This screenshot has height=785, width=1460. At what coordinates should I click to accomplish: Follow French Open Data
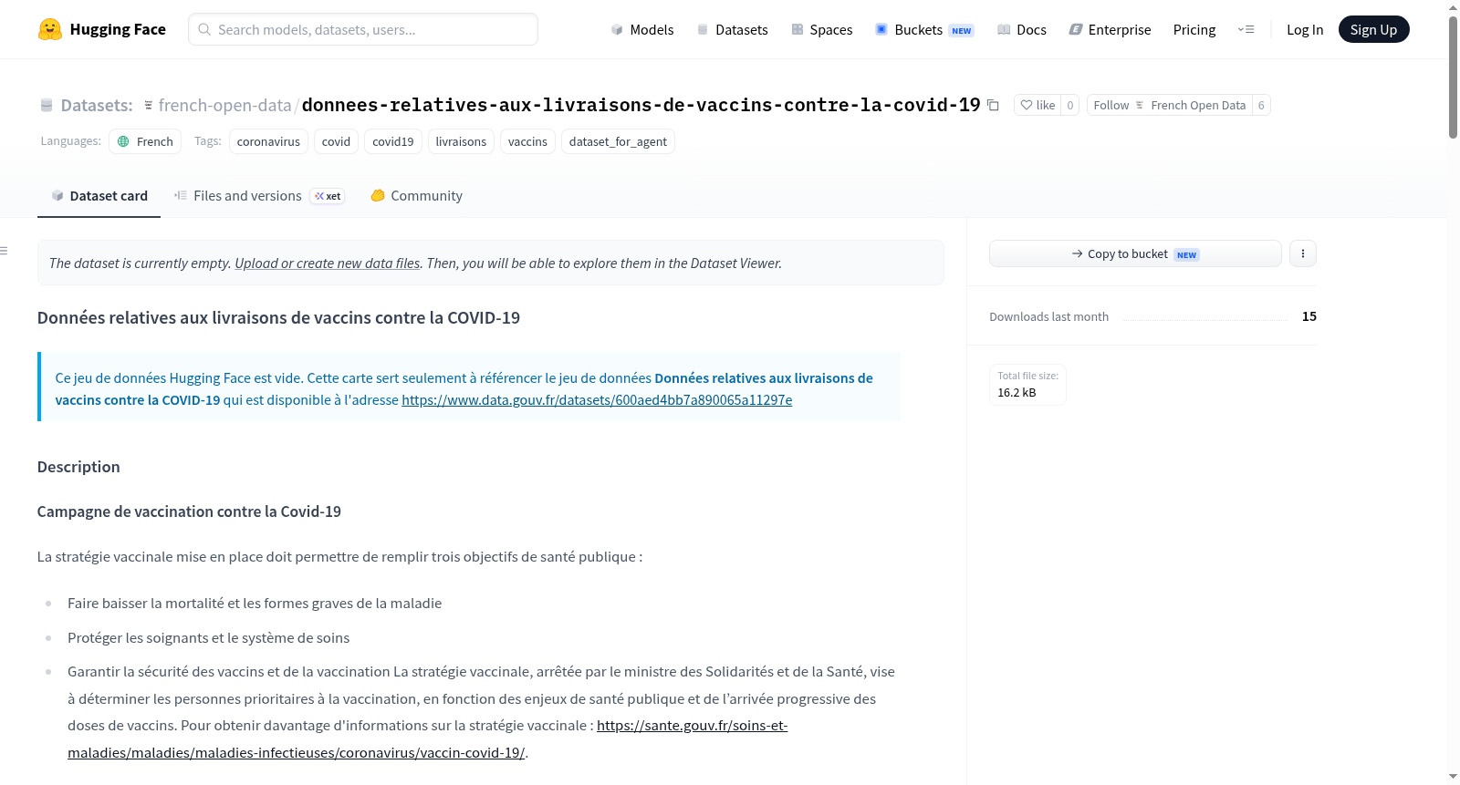[x=1169, y=106]
